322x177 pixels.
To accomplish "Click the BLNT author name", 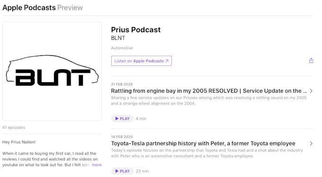I will coord(118,38).
